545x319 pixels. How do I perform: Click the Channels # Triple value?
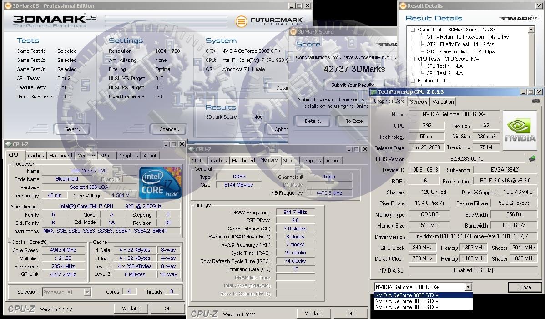pos(329,177)
